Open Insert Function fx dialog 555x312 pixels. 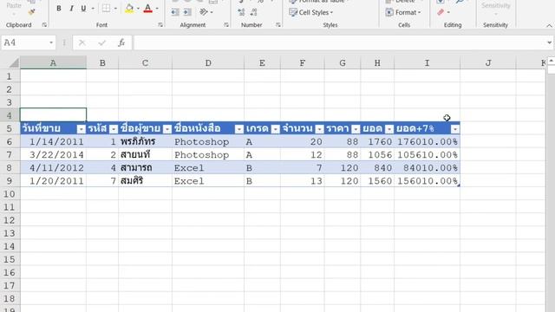(121, 42)
